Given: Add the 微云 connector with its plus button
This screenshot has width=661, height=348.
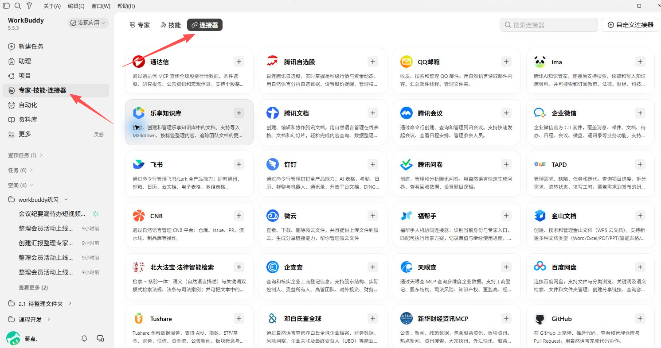Looking at the screenshot, I should 373,216.
